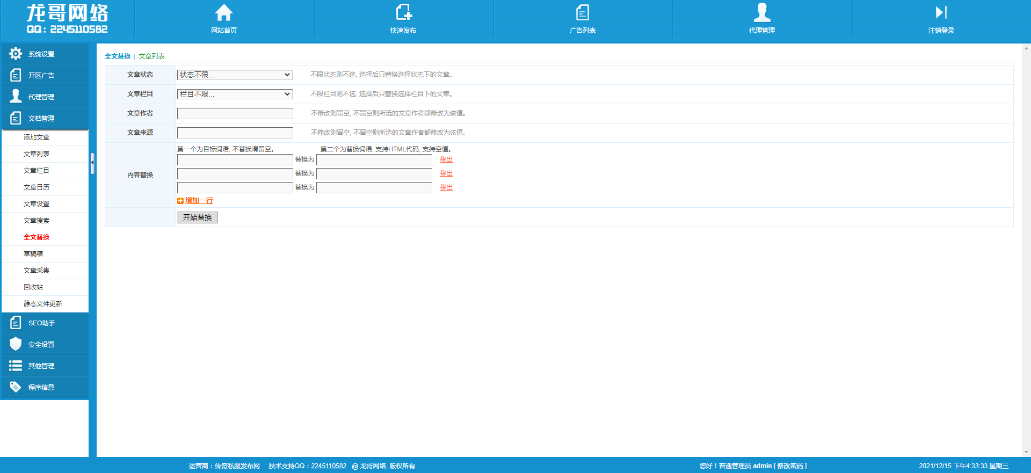Screen dimensions: 1031x473
Task: Click 移出 on the second replace row
Action: 446,173
